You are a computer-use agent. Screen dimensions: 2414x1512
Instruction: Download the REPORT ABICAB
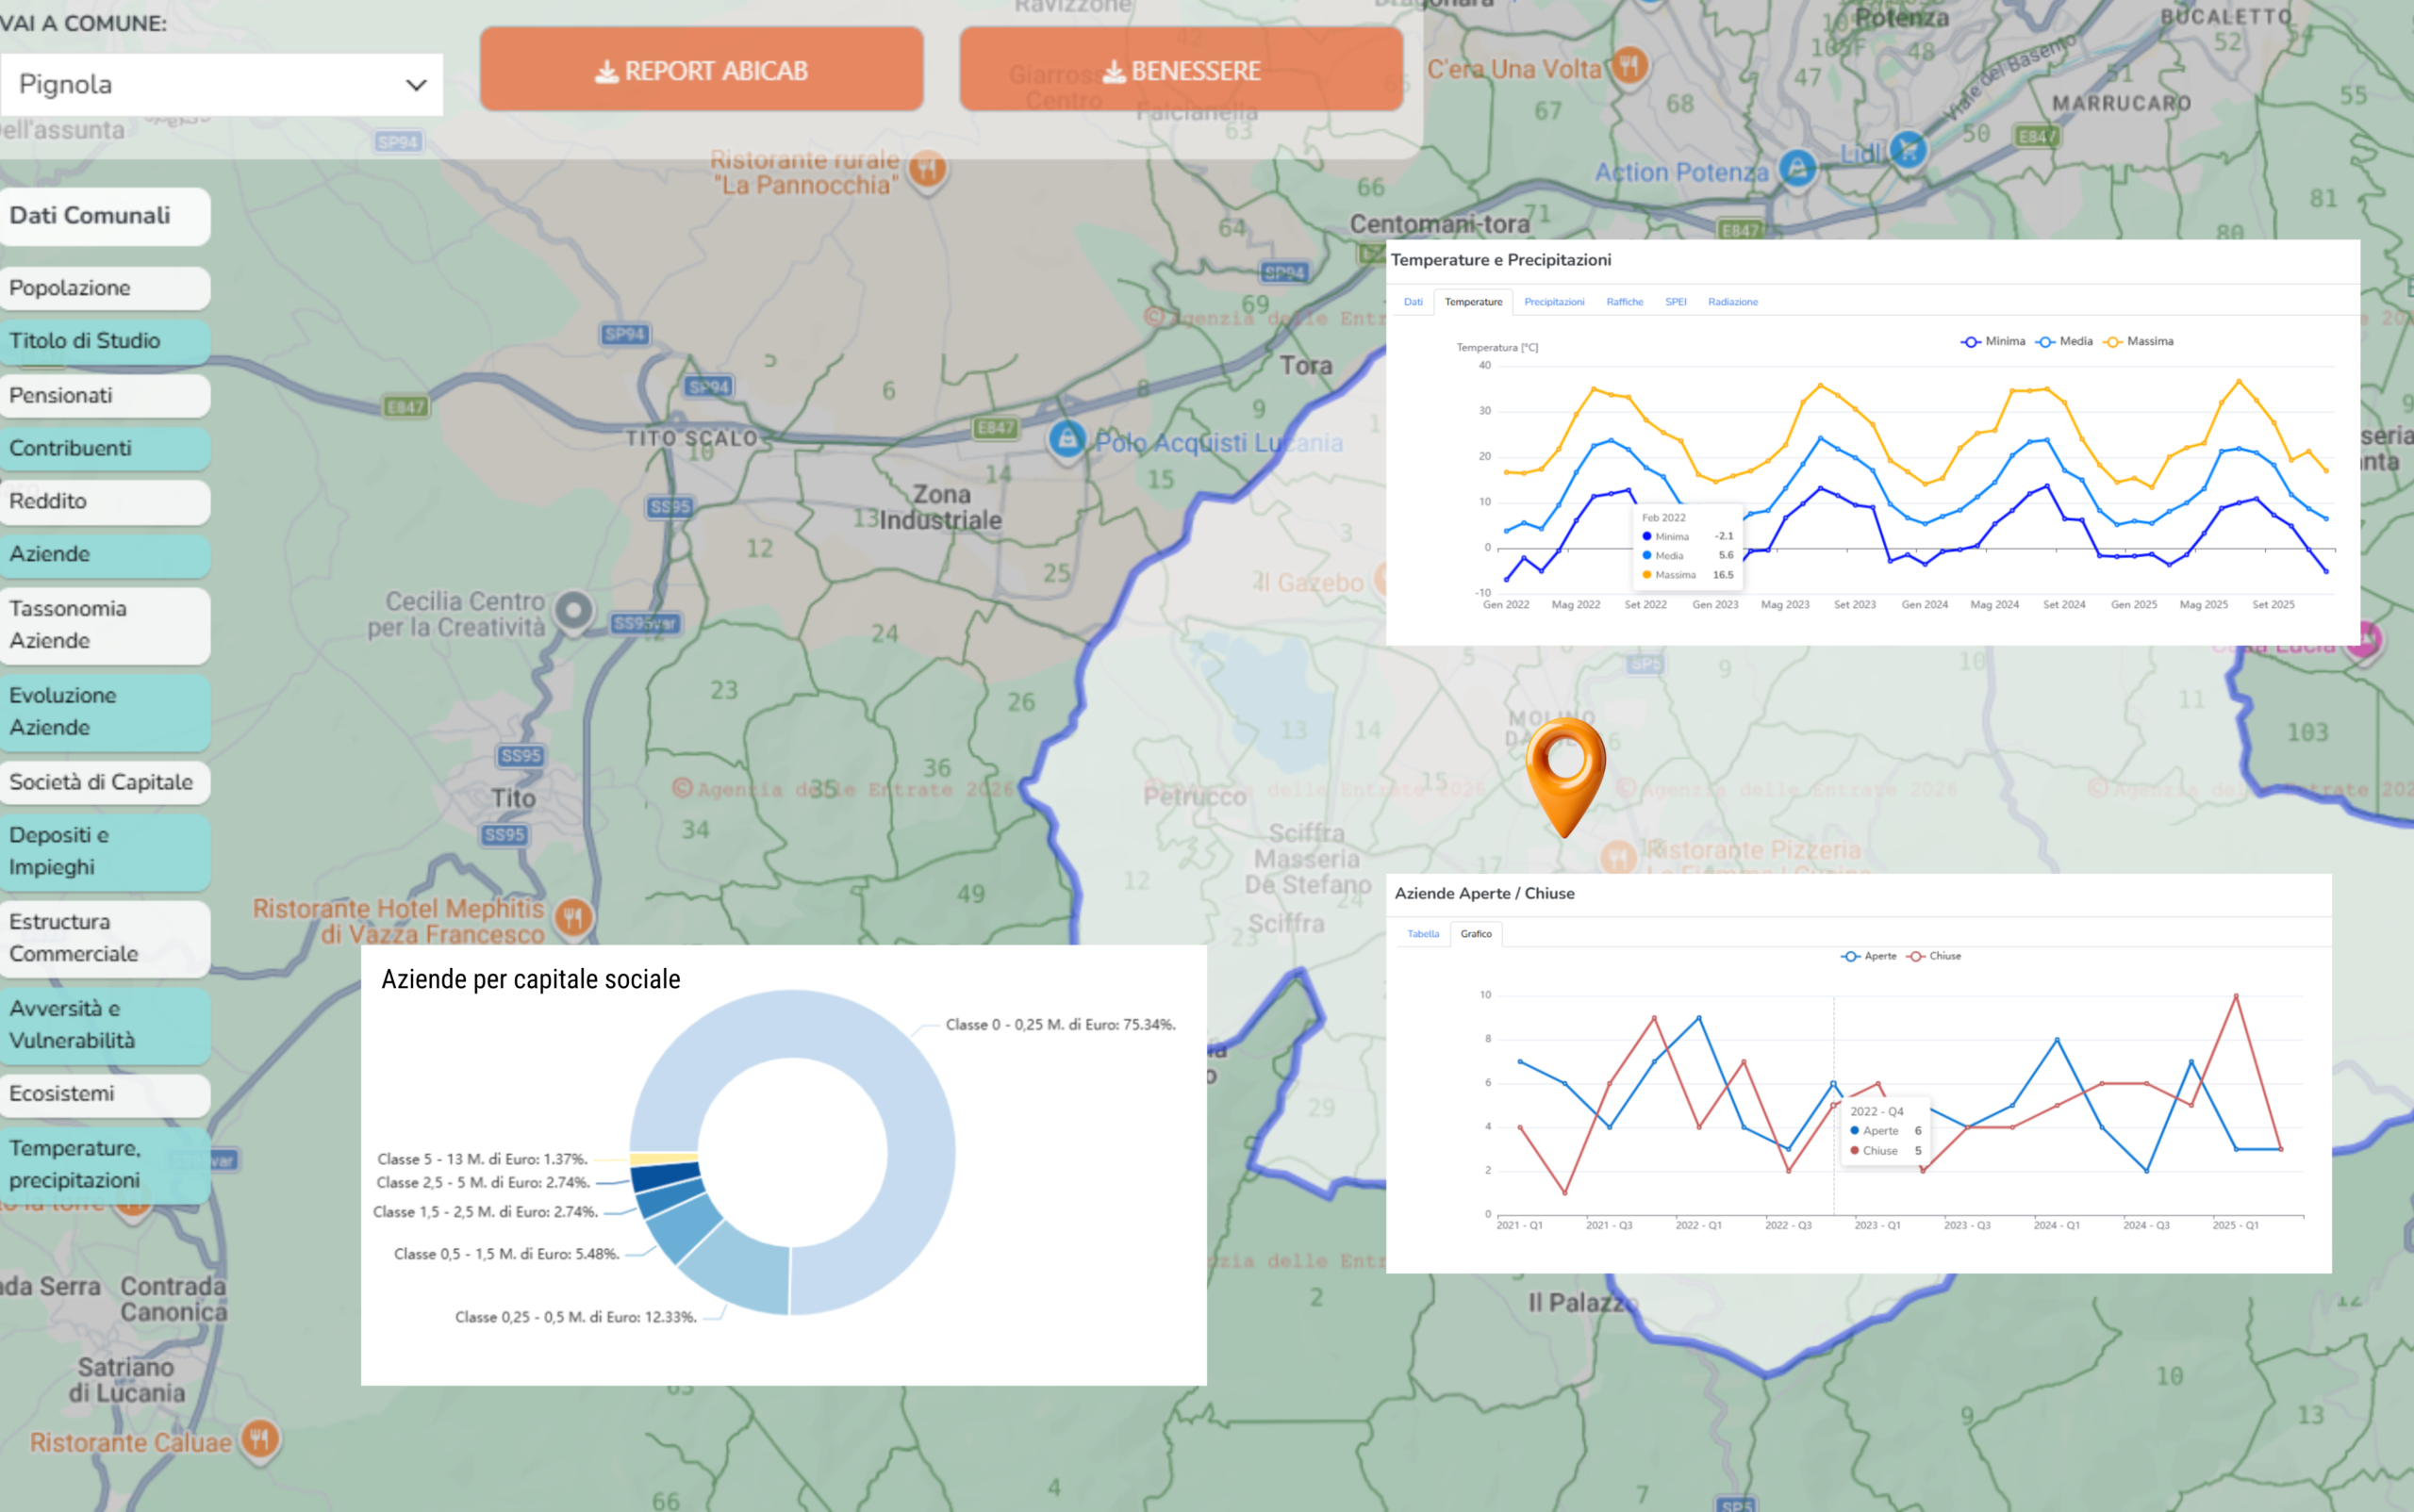click(x=702, y=70)
